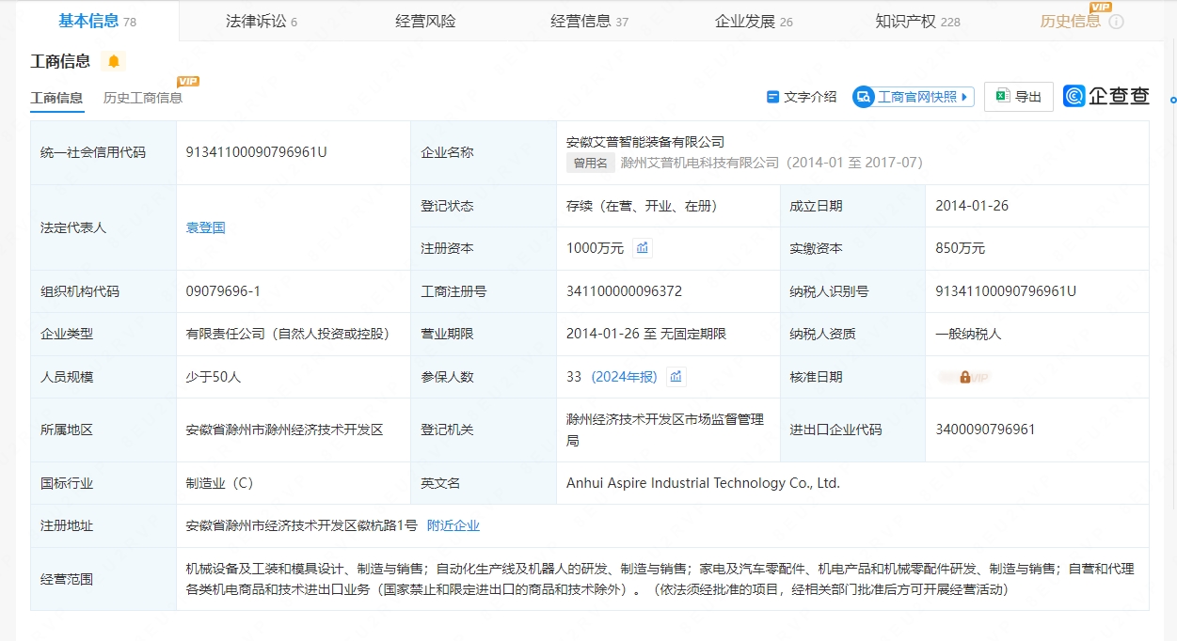Click the info icon next to 历史信息
The width and height of the screenshot is (1177, 641).
tap(1116, 22)
